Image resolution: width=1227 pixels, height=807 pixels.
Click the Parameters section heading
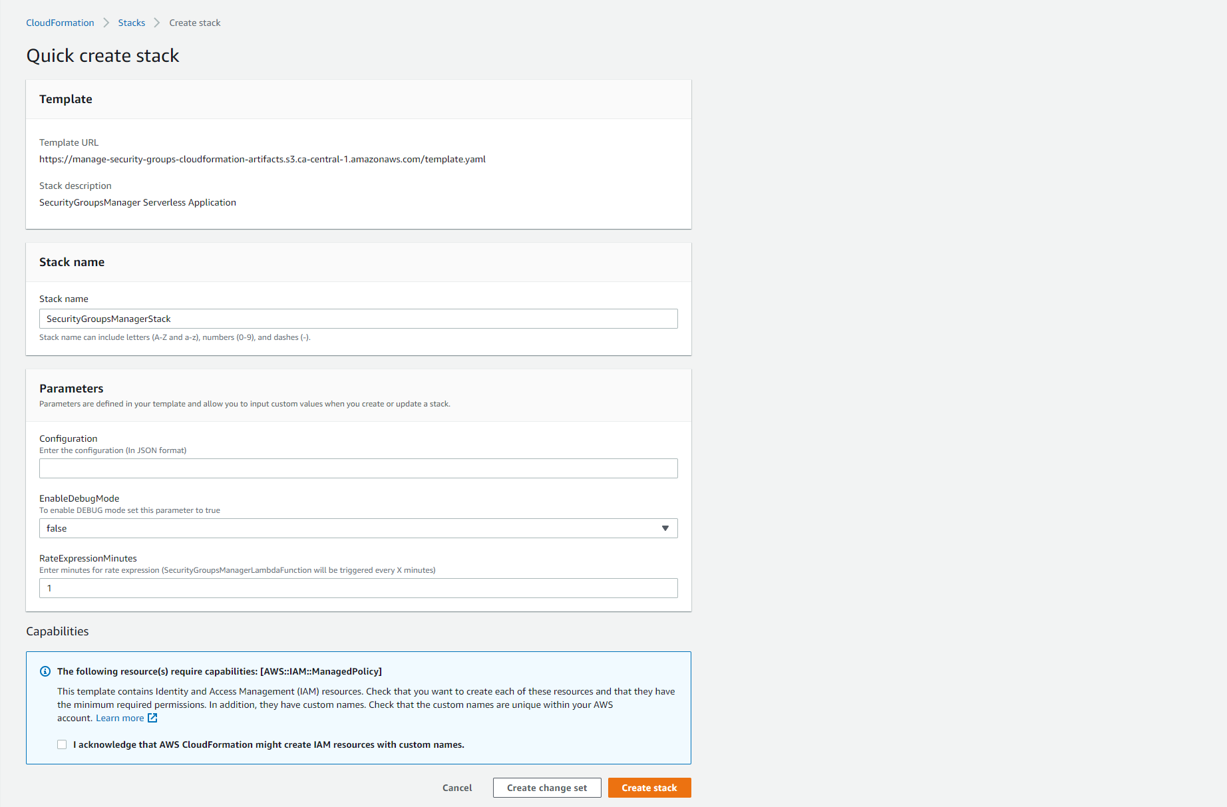71,389
